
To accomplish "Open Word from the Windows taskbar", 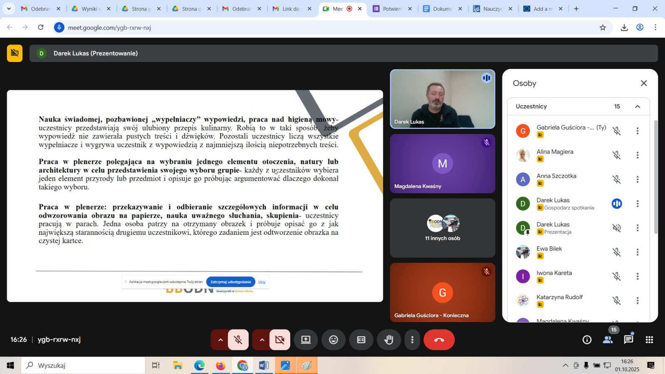I will click(x=264, y=365).
